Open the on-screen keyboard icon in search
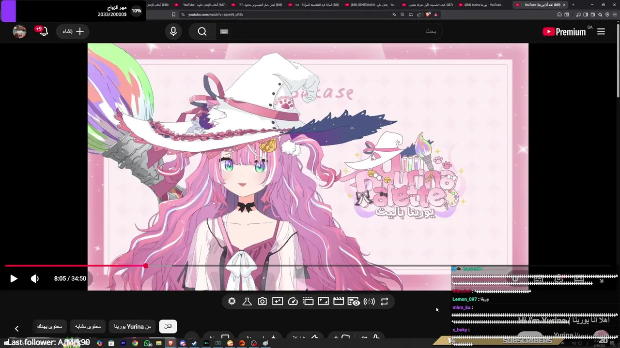The image size is (620, 348). tap(224, 31)
